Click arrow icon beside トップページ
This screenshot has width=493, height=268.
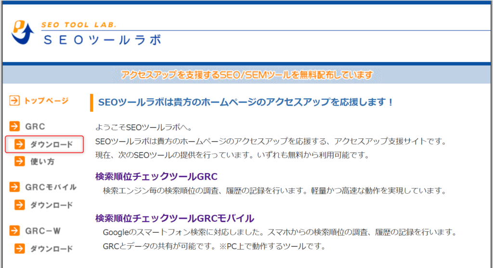[14, 100]
